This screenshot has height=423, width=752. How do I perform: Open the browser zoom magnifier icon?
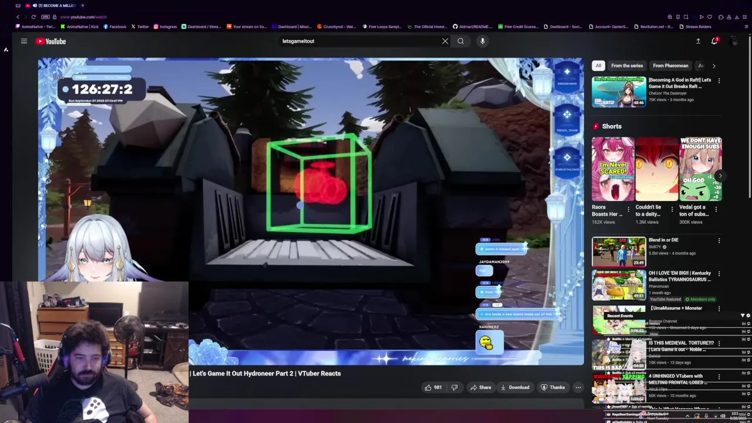coord(670,17)
